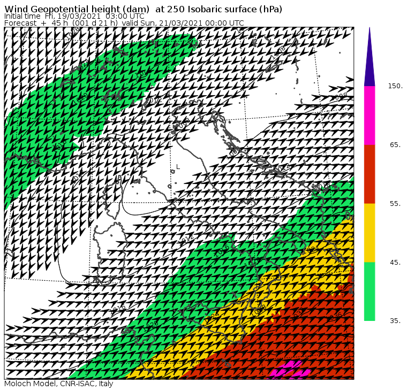Click the chart title 'Wind Geopotential height (dam)'
This screenshot has width=407, height=391.
77,9
